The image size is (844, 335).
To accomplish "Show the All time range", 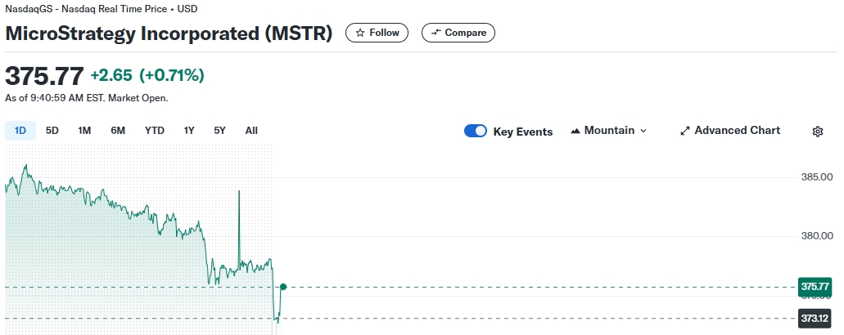I will point(251,130).
